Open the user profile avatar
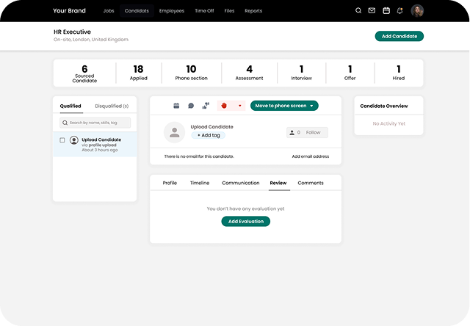This screenshot has height=326, width=470. [x=417, y=11]
